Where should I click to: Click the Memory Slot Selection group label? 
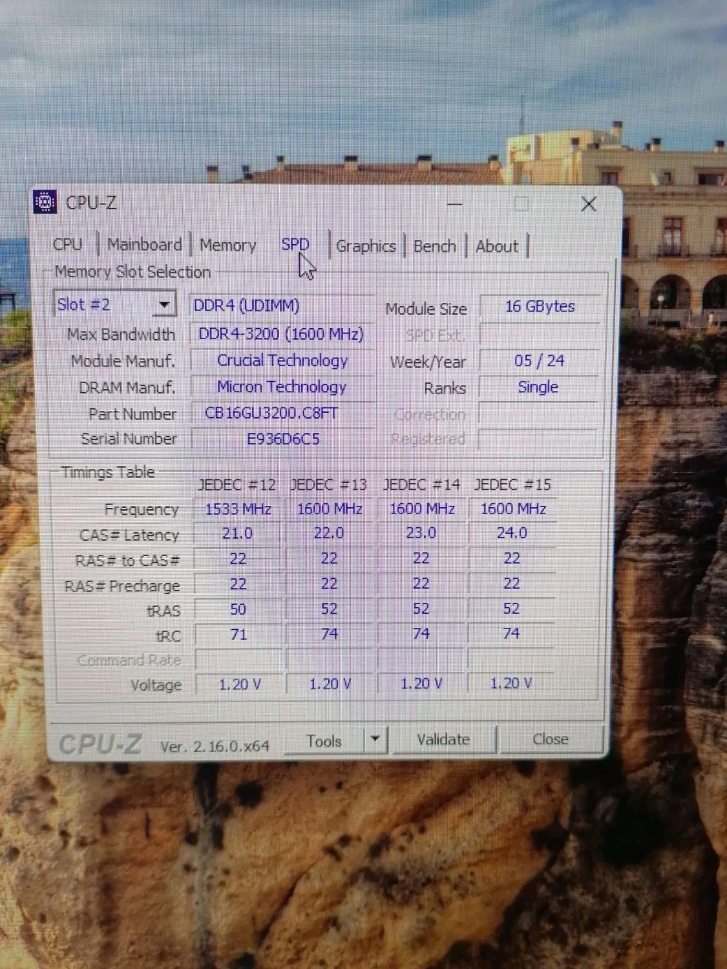coord(132,272)
